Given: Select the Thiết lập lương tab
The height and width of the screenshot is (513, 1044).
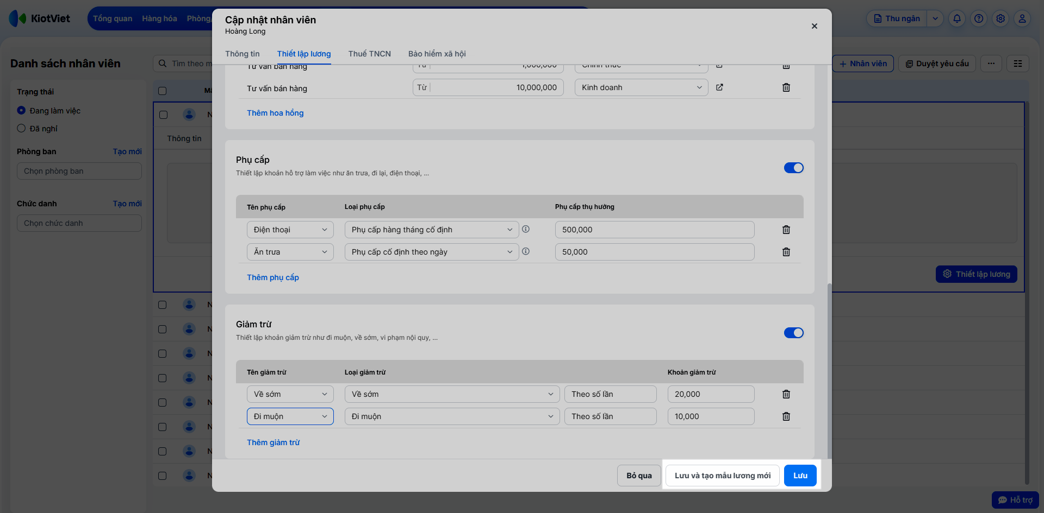Looking at the screenshot, I should point(304,54).
